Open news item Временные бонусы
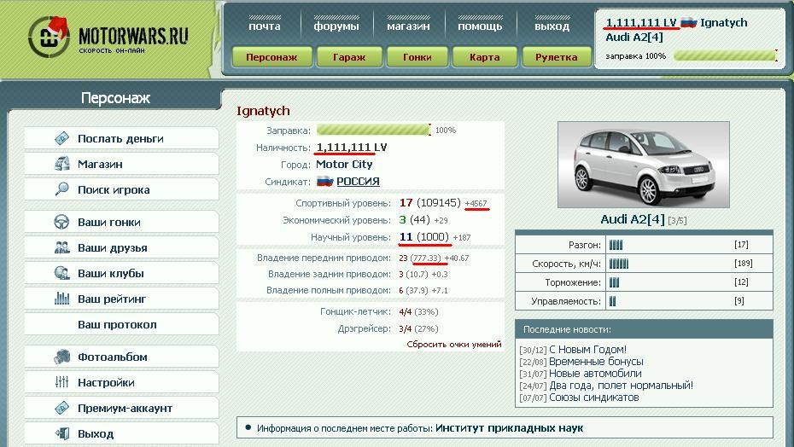This screenshot has height=447, width=794. 596,362
